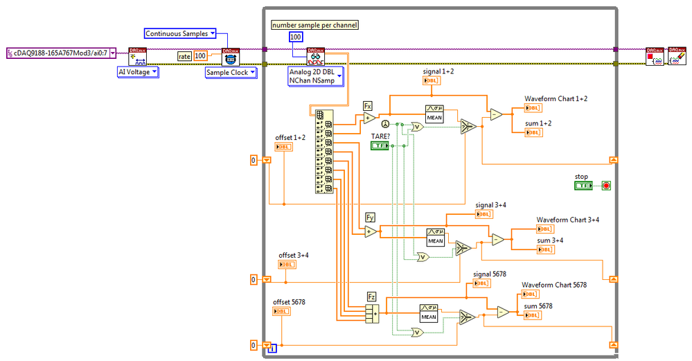Click the Add node under Fy

click(x=371, y=231)
